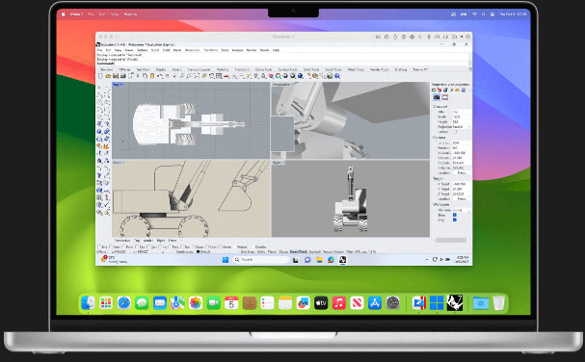
Task: Click the Properties panel horizontal scrollbar
Action: (x=451, y=240)
